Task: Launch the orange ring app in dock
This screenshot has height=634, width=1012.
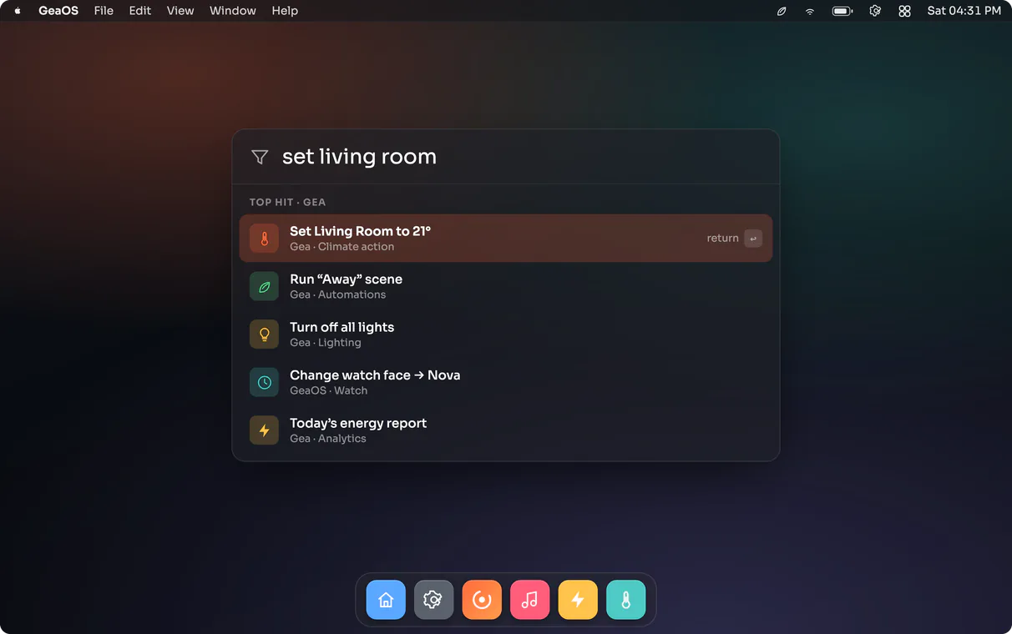Action: (482, 600)
